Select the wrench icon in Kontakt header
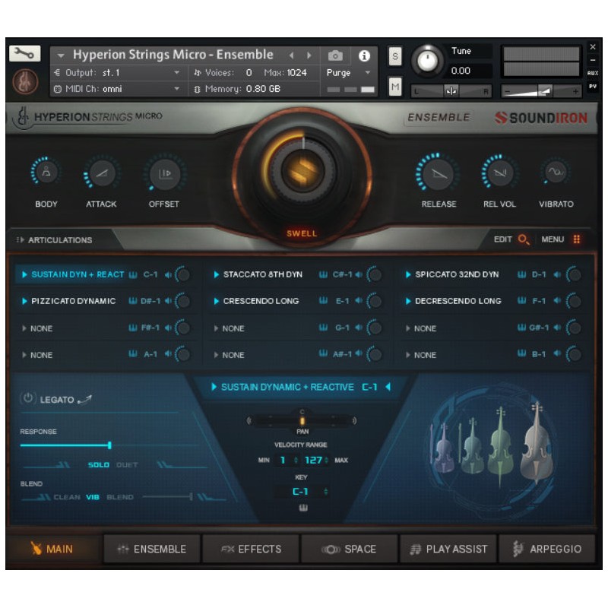Screen dimensions: 608x608 [24, 54]
